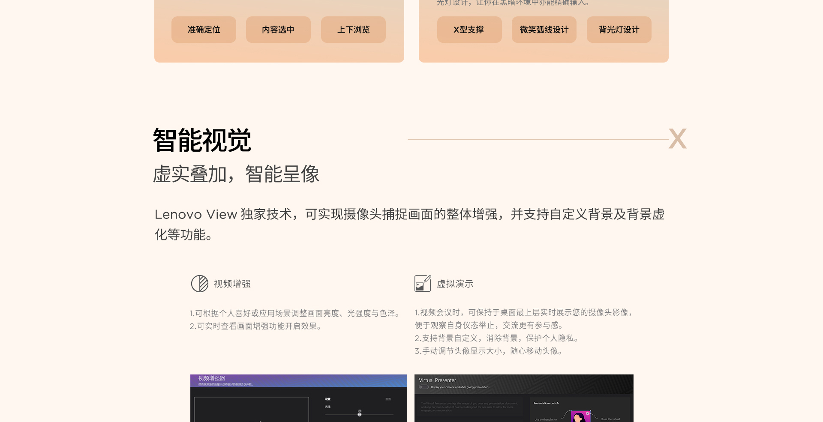
Task: Click the camera preview box in video enhancer
Action: pyautogui.click(x=251, y=410)
